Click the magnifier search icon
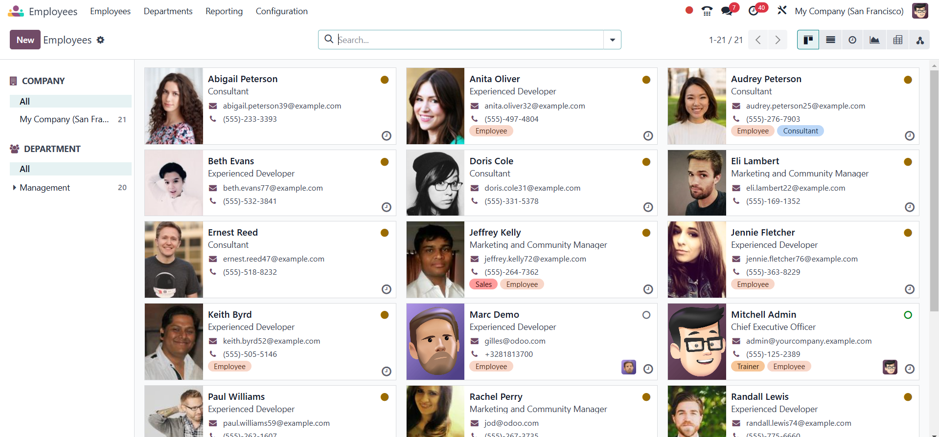 [329, 39]
